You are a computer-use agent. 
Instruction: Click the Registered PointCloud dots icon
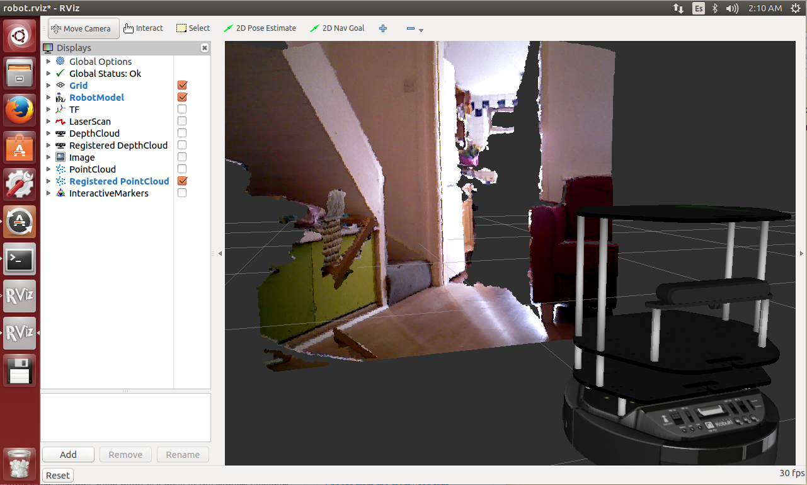60,181
